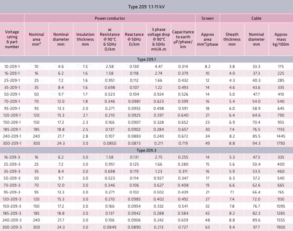Click the 4.47 voltage drop value

click(x=159, y=67)
